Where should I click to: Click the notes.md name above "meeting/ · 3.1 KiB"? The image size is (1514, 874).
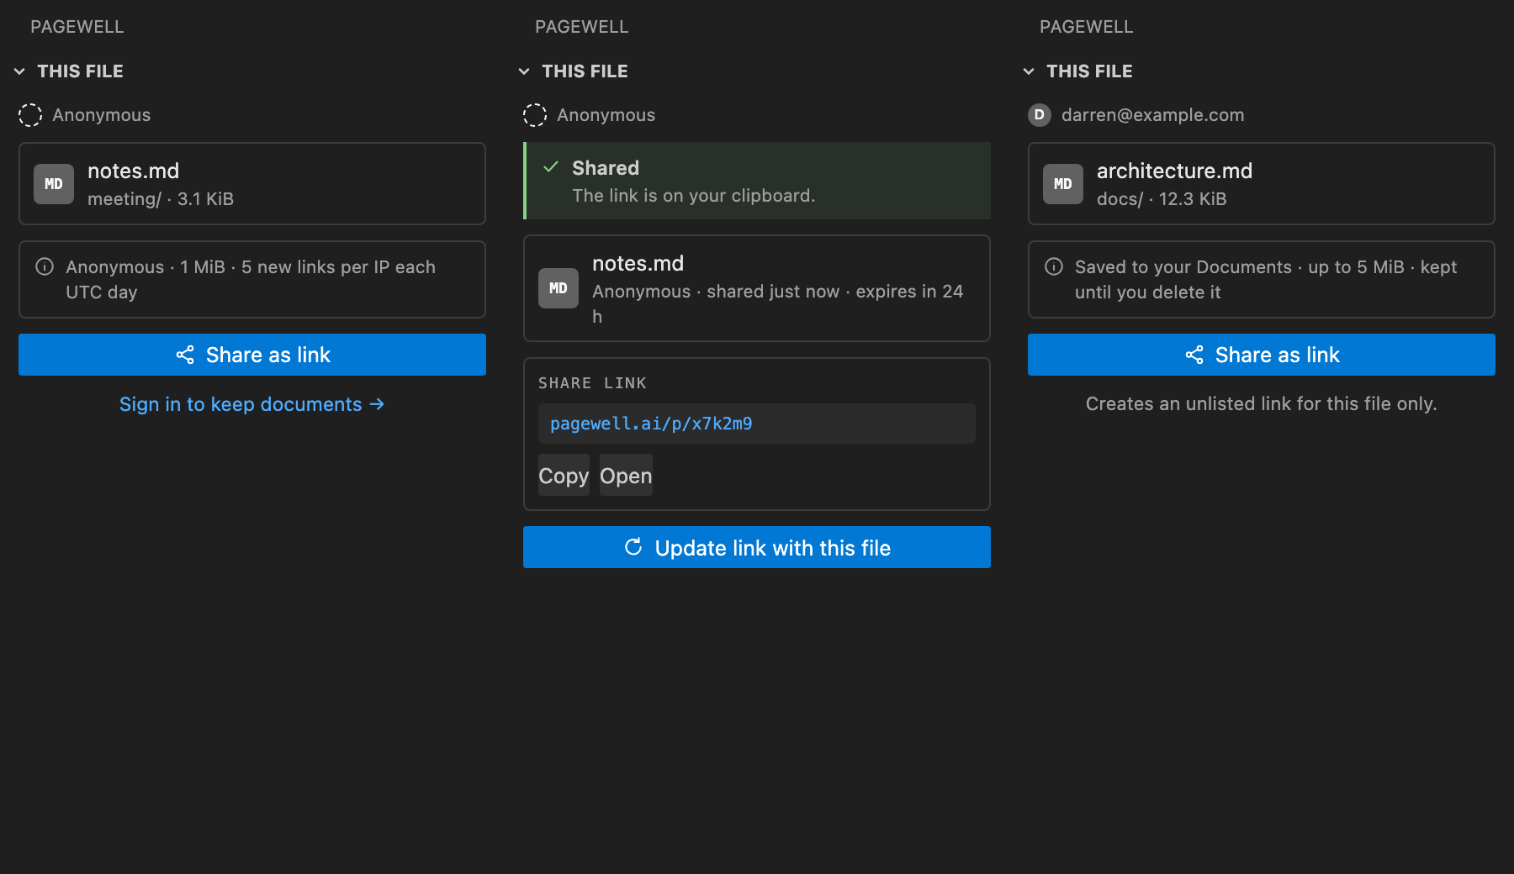click(x=133, y=171)
